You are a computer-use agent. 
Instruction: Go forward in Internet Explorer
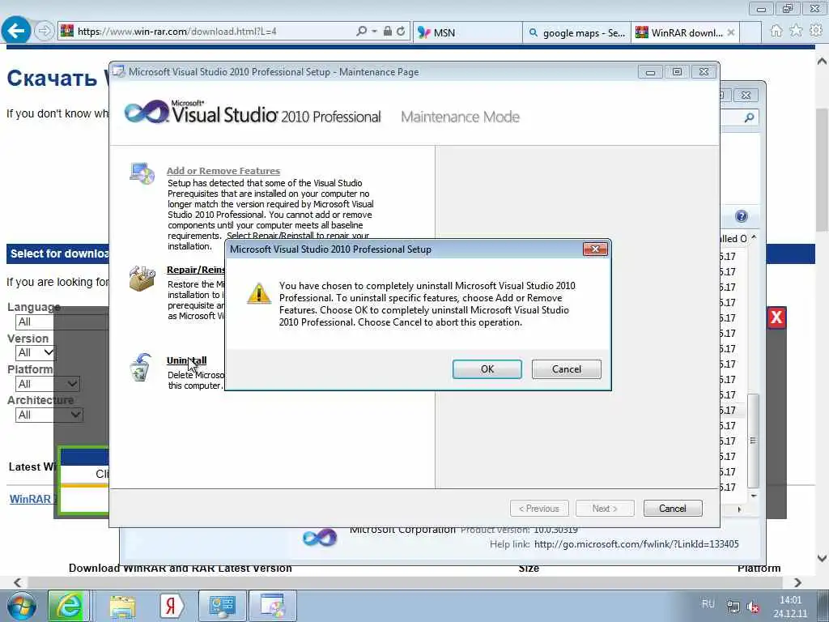44,32
